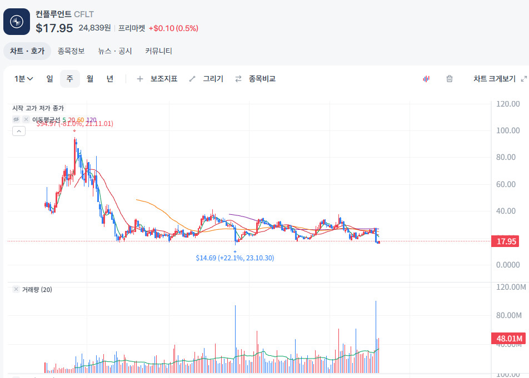The width and height of the screenshot is (529, 378).
Task: Click the trash delete drawings icon
Action: pos(450,79)
